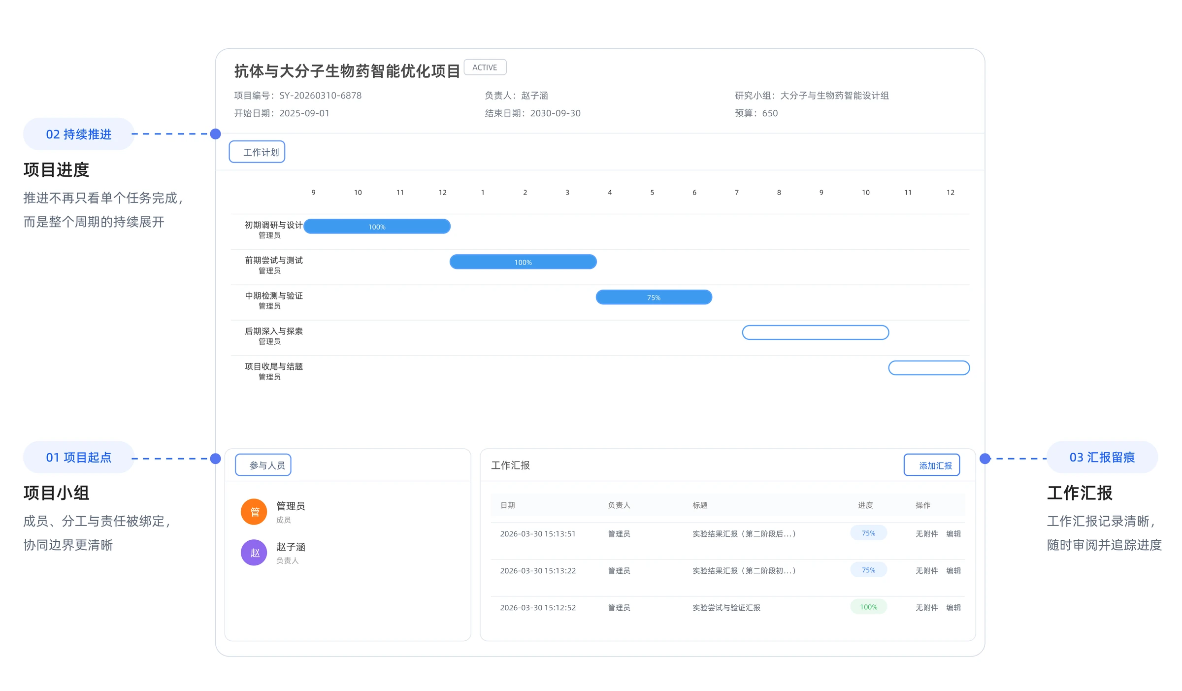The image size is (1182, 691).
Task: Click the 后期深入与探索 task name
Action: [274, 331]
